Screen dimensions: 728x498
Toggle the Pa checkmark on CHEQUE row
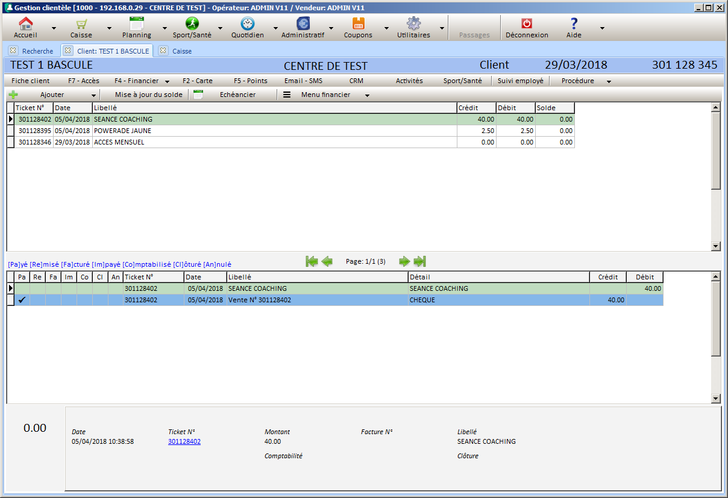point(22,300)
